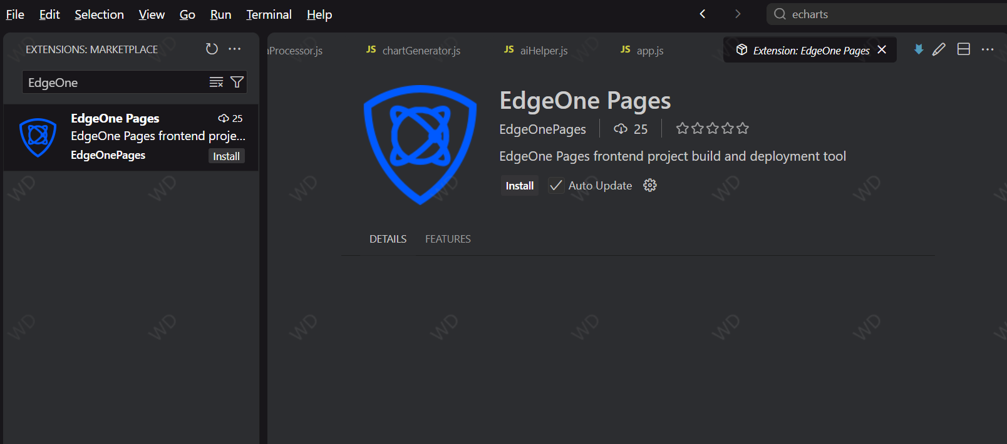Install EdgeOne Pages from sidebar list
Viewport: 1007px width, 444px height.
coord(226,156)
